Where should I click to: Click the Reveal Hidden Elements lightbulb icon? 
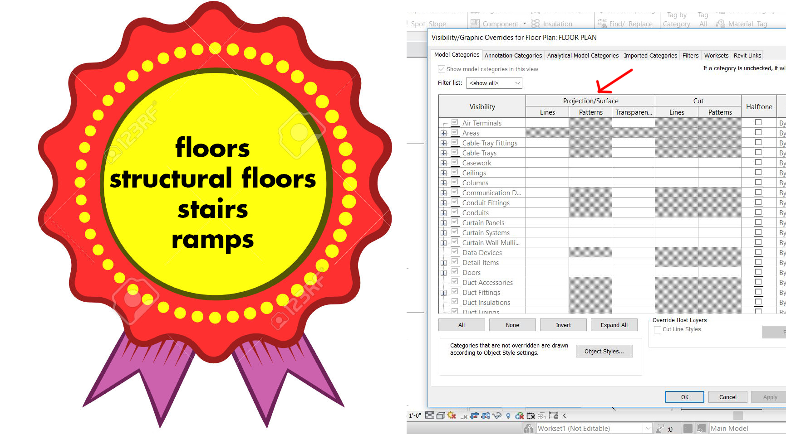(x=508, y=416)
